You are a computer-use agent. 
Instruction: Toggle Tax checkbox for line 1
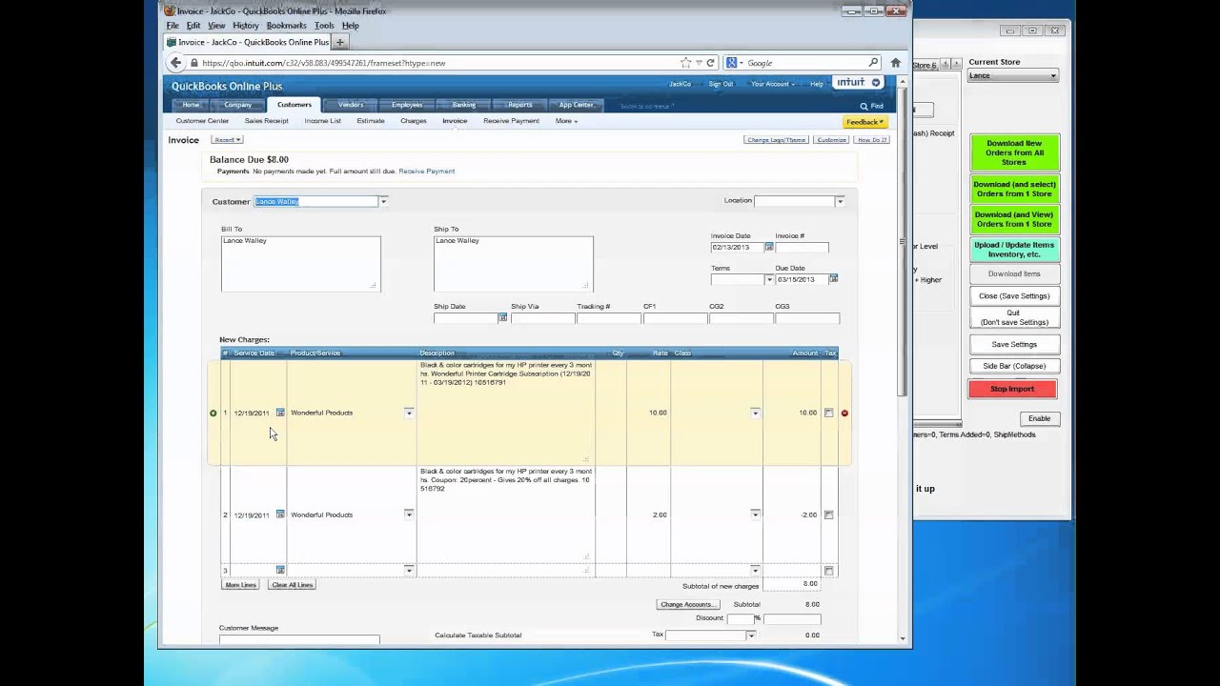click(829, 413)
